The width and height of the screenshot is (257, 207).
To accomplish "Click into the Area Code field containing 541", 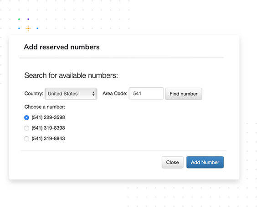I will (x=146, y=93).
